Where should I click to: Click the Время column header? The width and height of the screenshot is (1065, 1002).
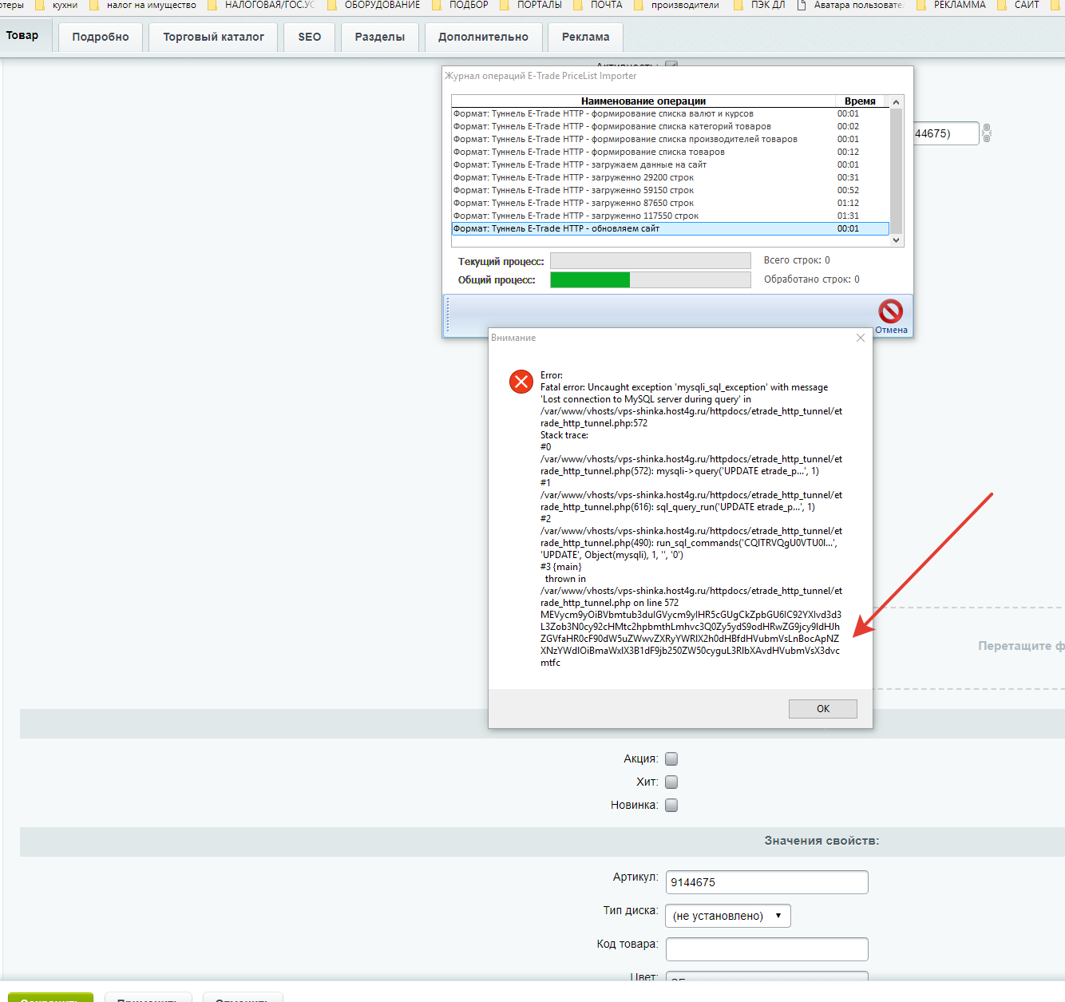point(861,101)
